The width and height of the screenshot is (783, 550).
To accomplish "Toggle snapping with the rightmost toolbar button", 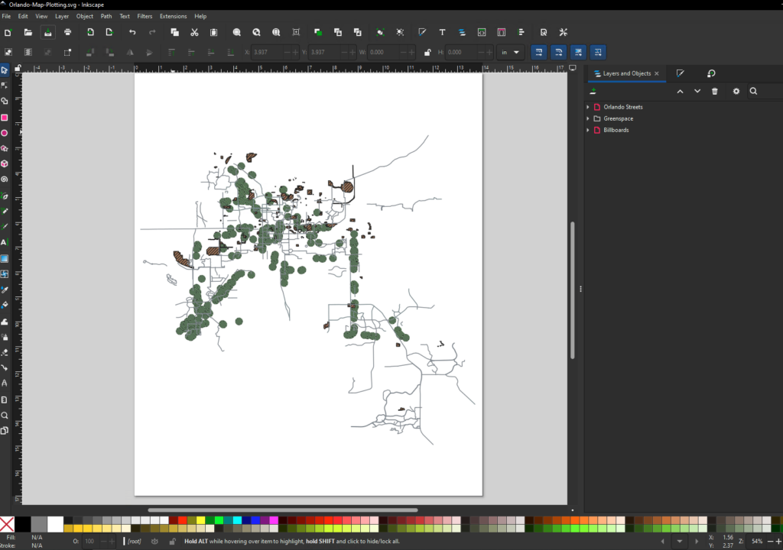I will [596, 52].
